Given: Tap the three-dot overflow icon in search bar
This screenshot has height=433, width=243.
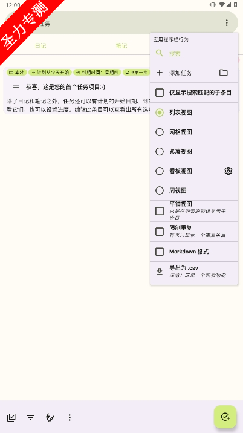Looking at the screenshot, I should click(x=227, y=23).
